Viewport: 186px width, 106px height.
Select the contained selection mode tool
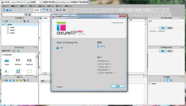(47, 10)
